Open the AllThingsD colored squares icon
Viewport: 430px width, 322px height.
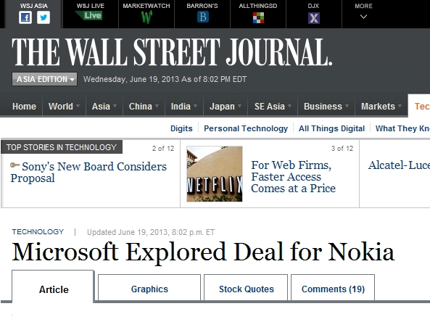[x=258, y=18]
